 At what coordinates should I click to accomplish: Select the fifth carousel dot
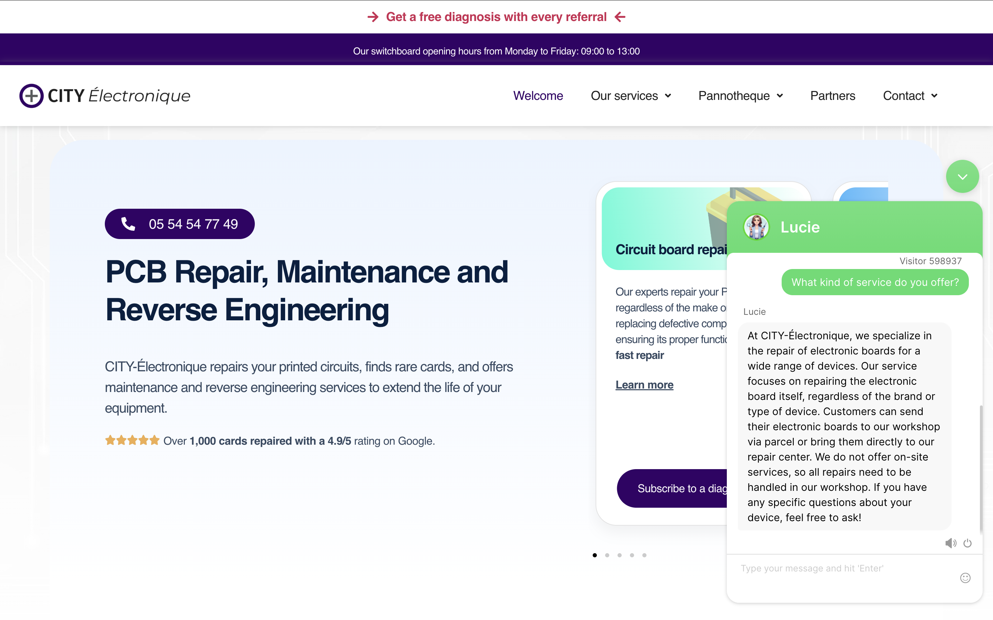pyautogui.click(x=644, y=555)
